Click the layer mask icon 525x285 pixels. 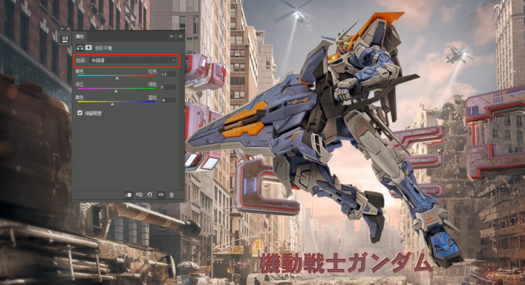[89, 48]
